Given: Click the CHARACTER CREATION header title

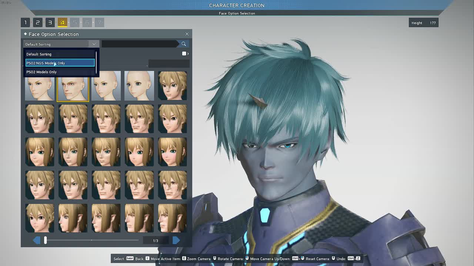Looking at the screenshot, I should pyautogui.click(x=237, y=5).
